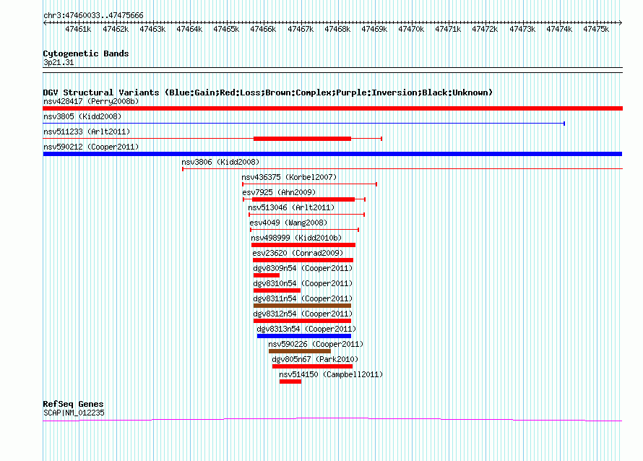Open the dgv8312n54 (Cooper2011) label
643x461 pixels.
303,314
